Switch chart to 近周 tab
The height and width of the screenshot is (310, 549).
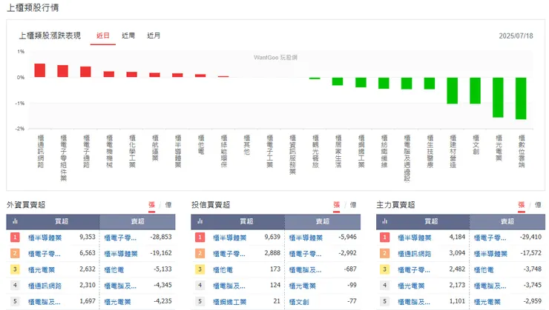[x=128, y=36]
